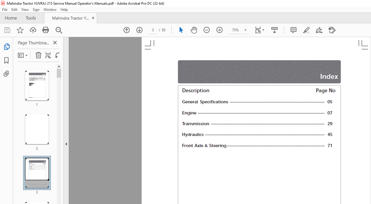Go to next page arrow
This screenshot has height=204, width=371.
pyautogui.click(x=139, y=30)
